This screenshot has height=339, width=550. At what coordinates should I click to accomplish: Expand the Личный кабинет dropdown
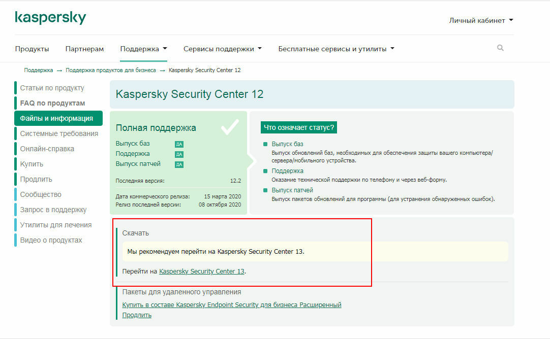pyautogui.click(x=481, y=20)
